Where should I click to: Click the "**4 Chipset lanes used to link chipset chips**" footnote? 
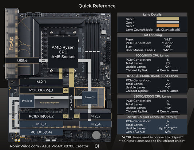tap(152, 141)
